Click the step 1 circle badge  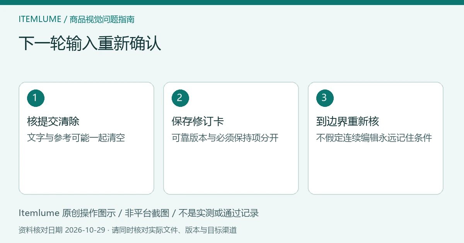[36, 98]
